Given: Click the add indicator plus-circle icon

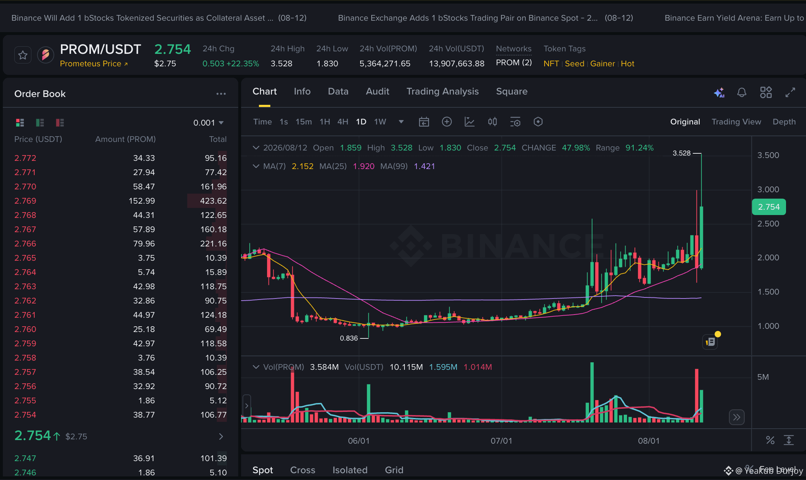Looking at the screenshot, I should point(447,122).
